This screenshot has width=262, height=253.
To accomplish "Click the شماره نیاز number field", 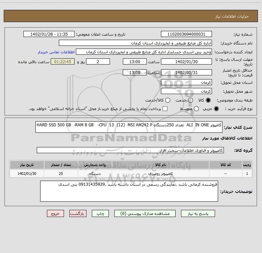I will (x=186, y=34).
